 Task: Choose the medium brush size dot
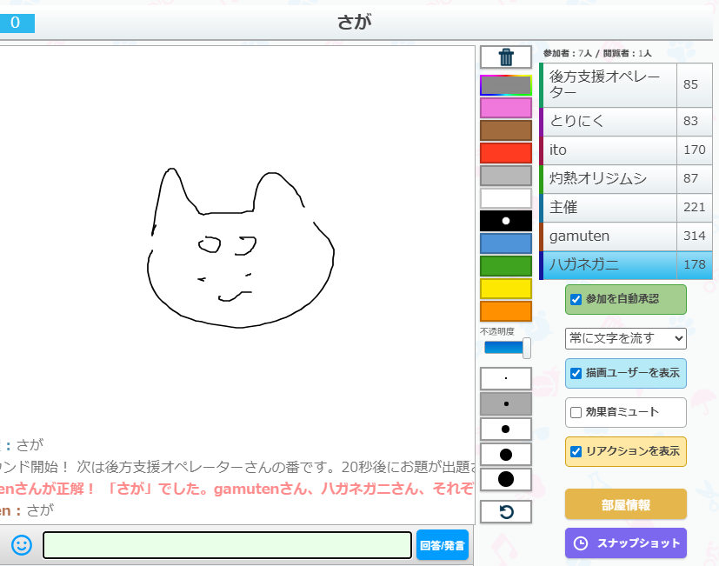click(506, 429)
